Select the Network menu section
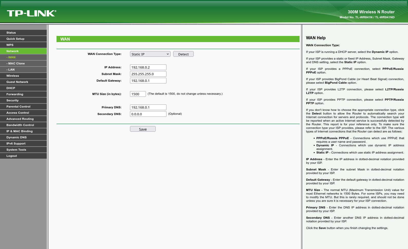The image size is (408, 249). (x=23, y=51)
